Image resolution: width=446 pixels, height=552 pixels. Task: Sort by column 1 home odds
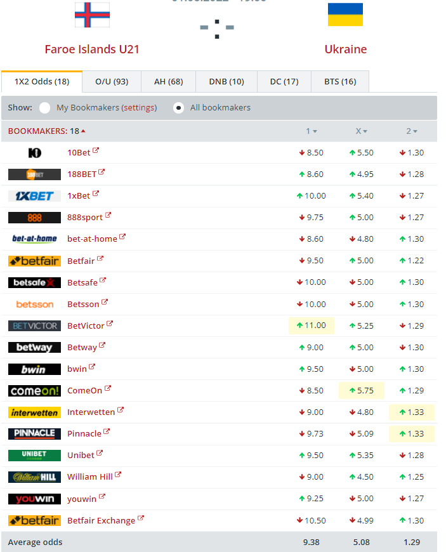pyautogui.click(x=311, y=131)
